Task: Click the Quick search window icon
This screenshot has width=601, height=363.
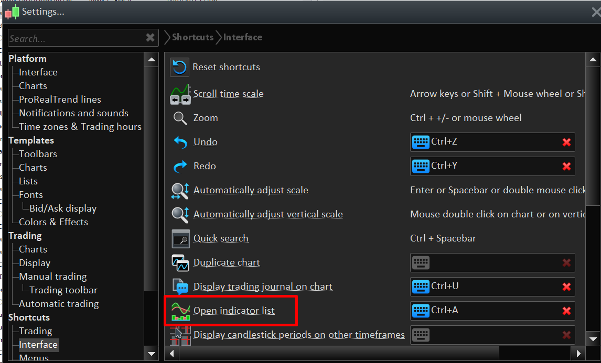Action: pyautogui.click(x=180, y=239)
